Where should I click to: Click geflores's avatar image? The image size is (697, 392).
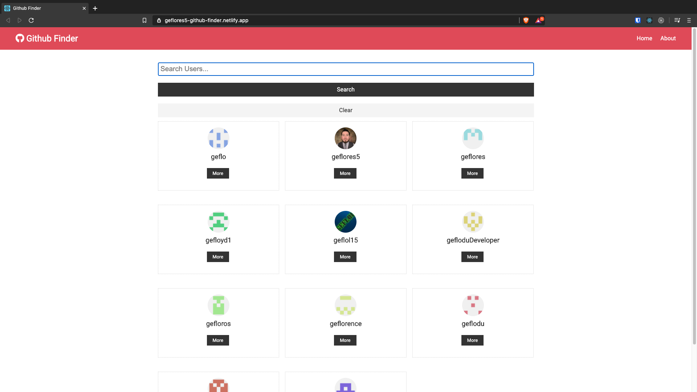coord(473,138)
